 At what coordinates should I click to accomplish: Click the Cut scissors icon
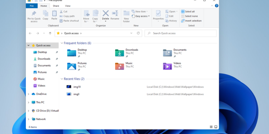click(x=61, y=11)
